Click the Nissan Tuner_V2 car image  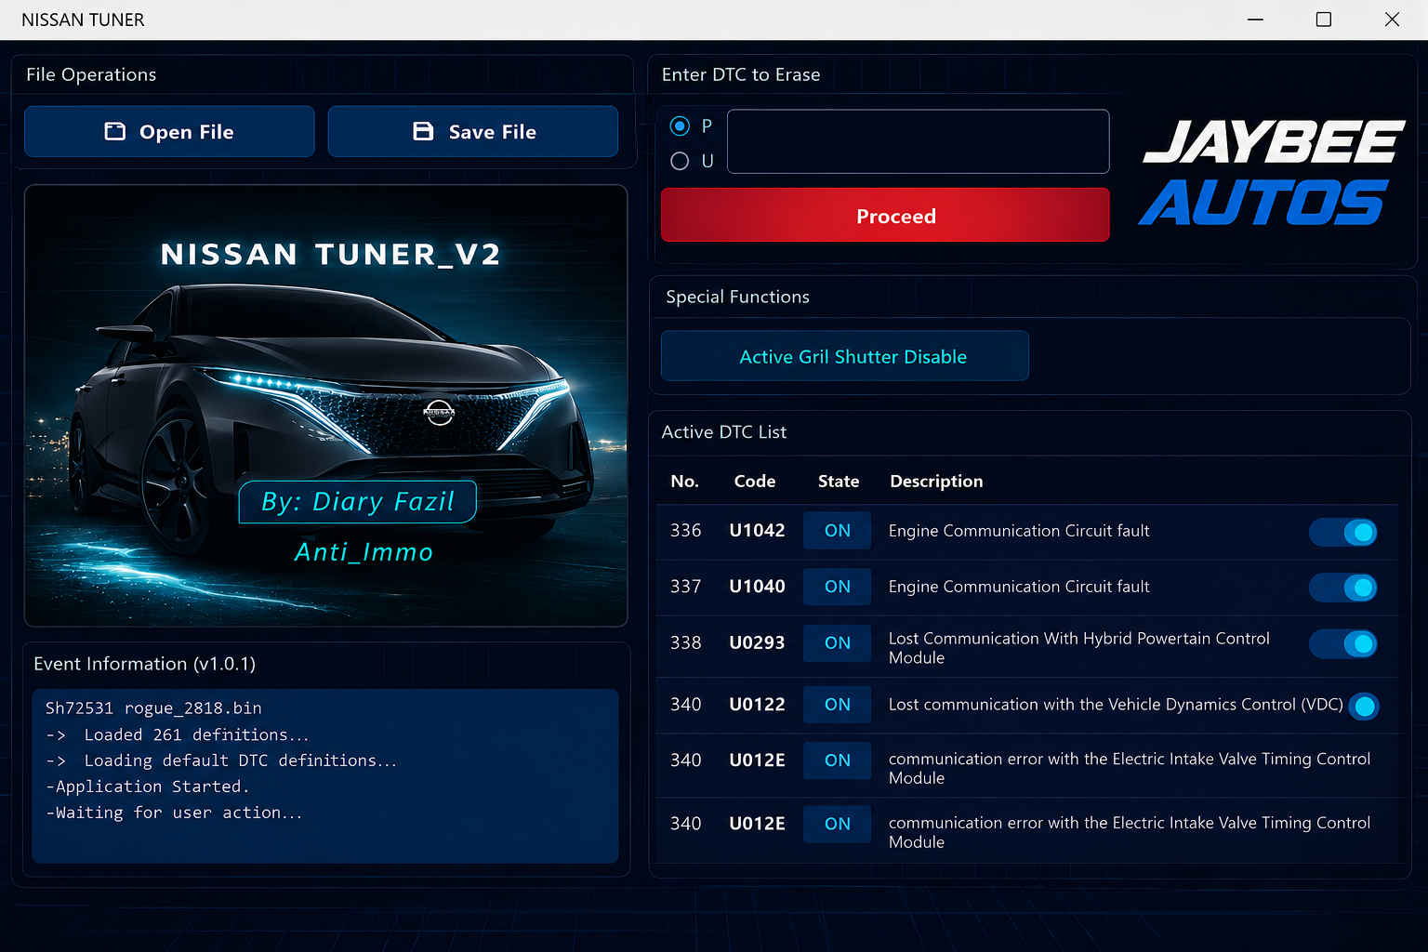point(326,405)
